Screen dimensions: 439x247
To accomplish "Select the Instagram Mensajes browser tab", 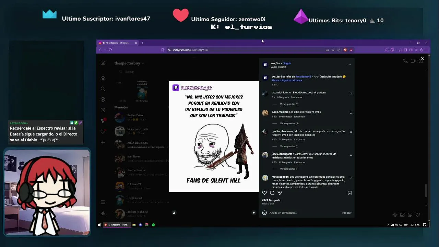I will (117, 43).
